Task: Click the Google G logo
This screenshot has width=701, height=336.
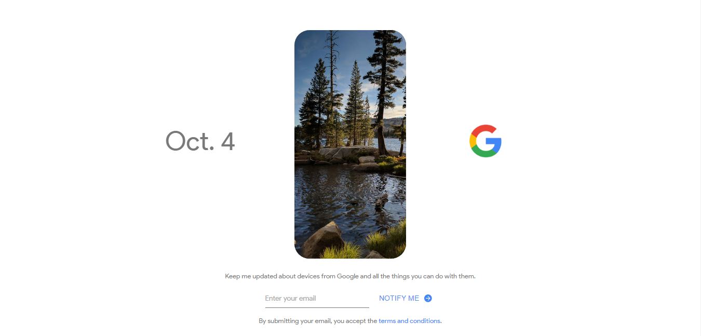Action: pyautogui.click(x=485, y=141)
